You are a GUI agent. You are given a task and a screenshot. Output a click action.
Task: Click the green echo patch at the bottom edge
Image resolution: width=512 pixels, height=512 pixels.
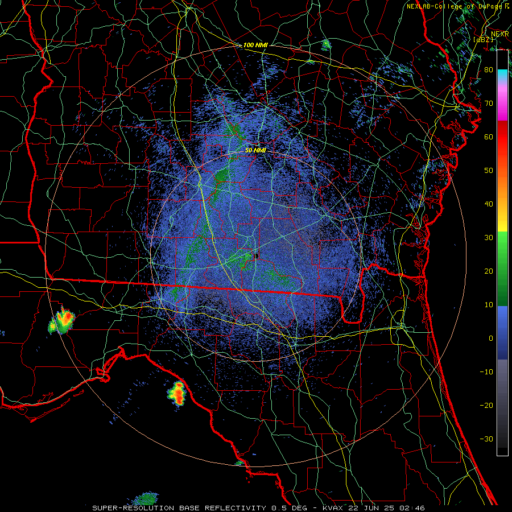point(146,499)
